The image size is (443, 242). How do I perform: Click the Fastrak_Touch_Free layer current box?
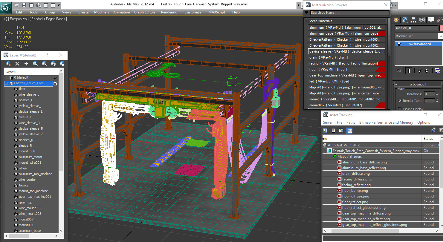pyautogui.click(x=55, y=84)
